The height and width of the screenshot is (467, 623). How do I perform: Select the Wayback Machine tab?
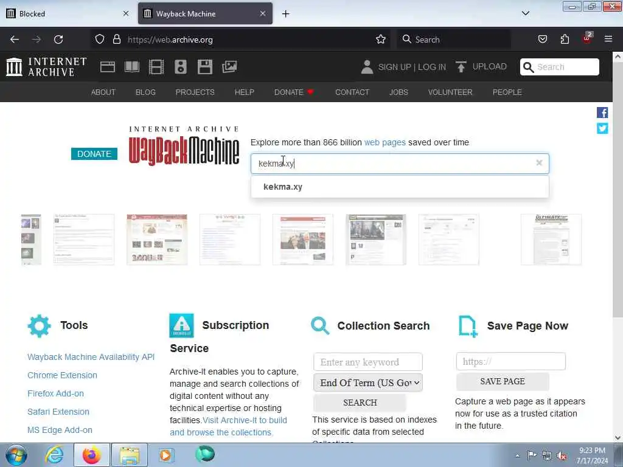pyautogui.click(x=205, y=14)
